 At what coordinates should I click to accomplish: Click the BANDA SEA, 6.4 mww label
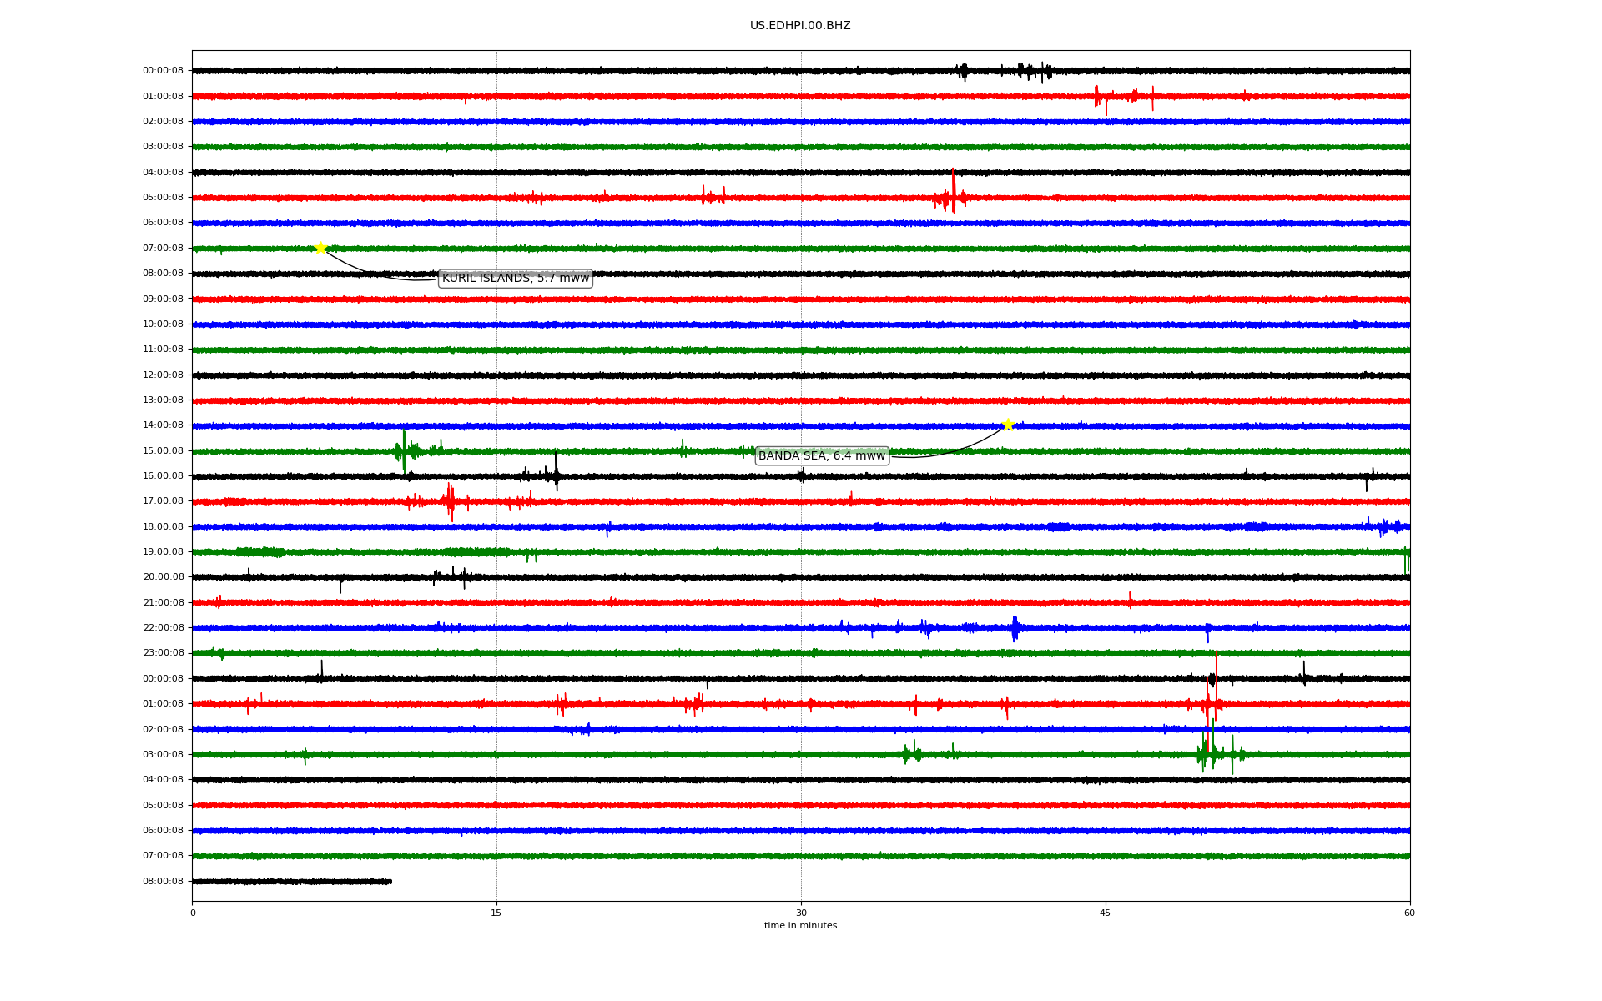821,455
